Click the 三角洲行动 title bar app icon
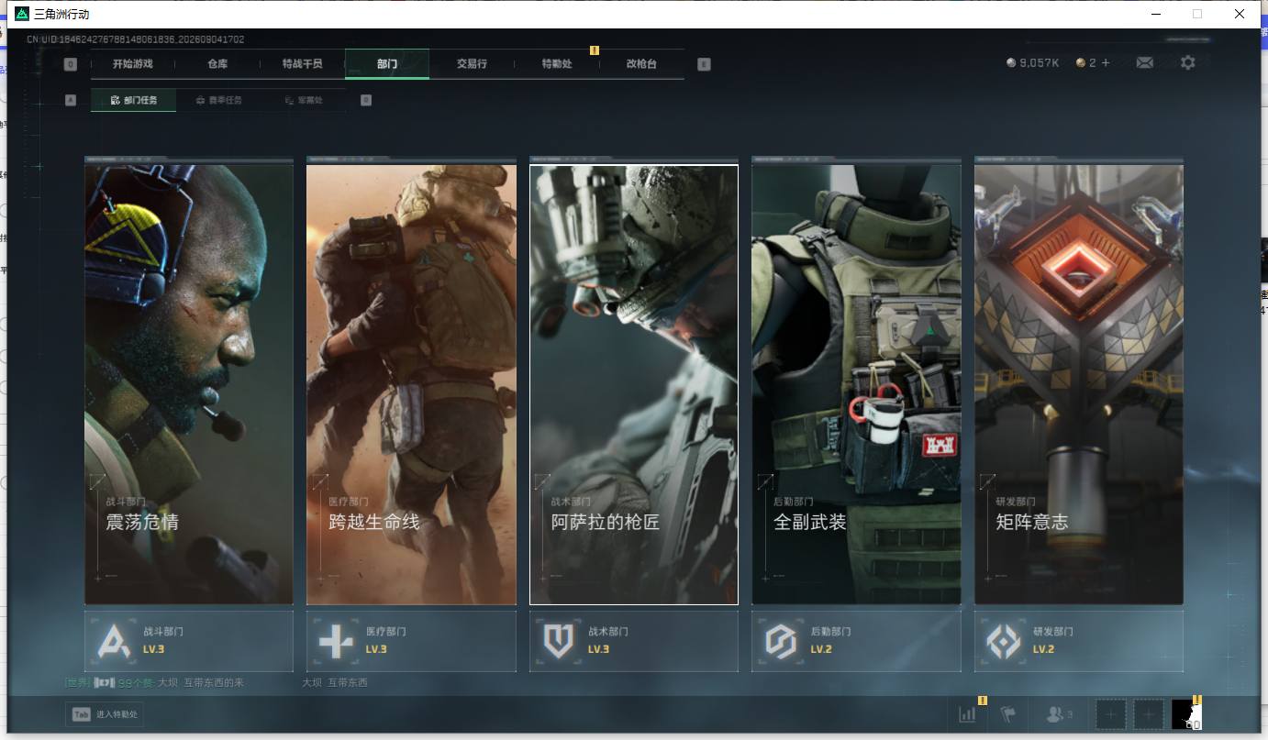The height and width of the screenshot is (740, 1268). tap(22, 14)
